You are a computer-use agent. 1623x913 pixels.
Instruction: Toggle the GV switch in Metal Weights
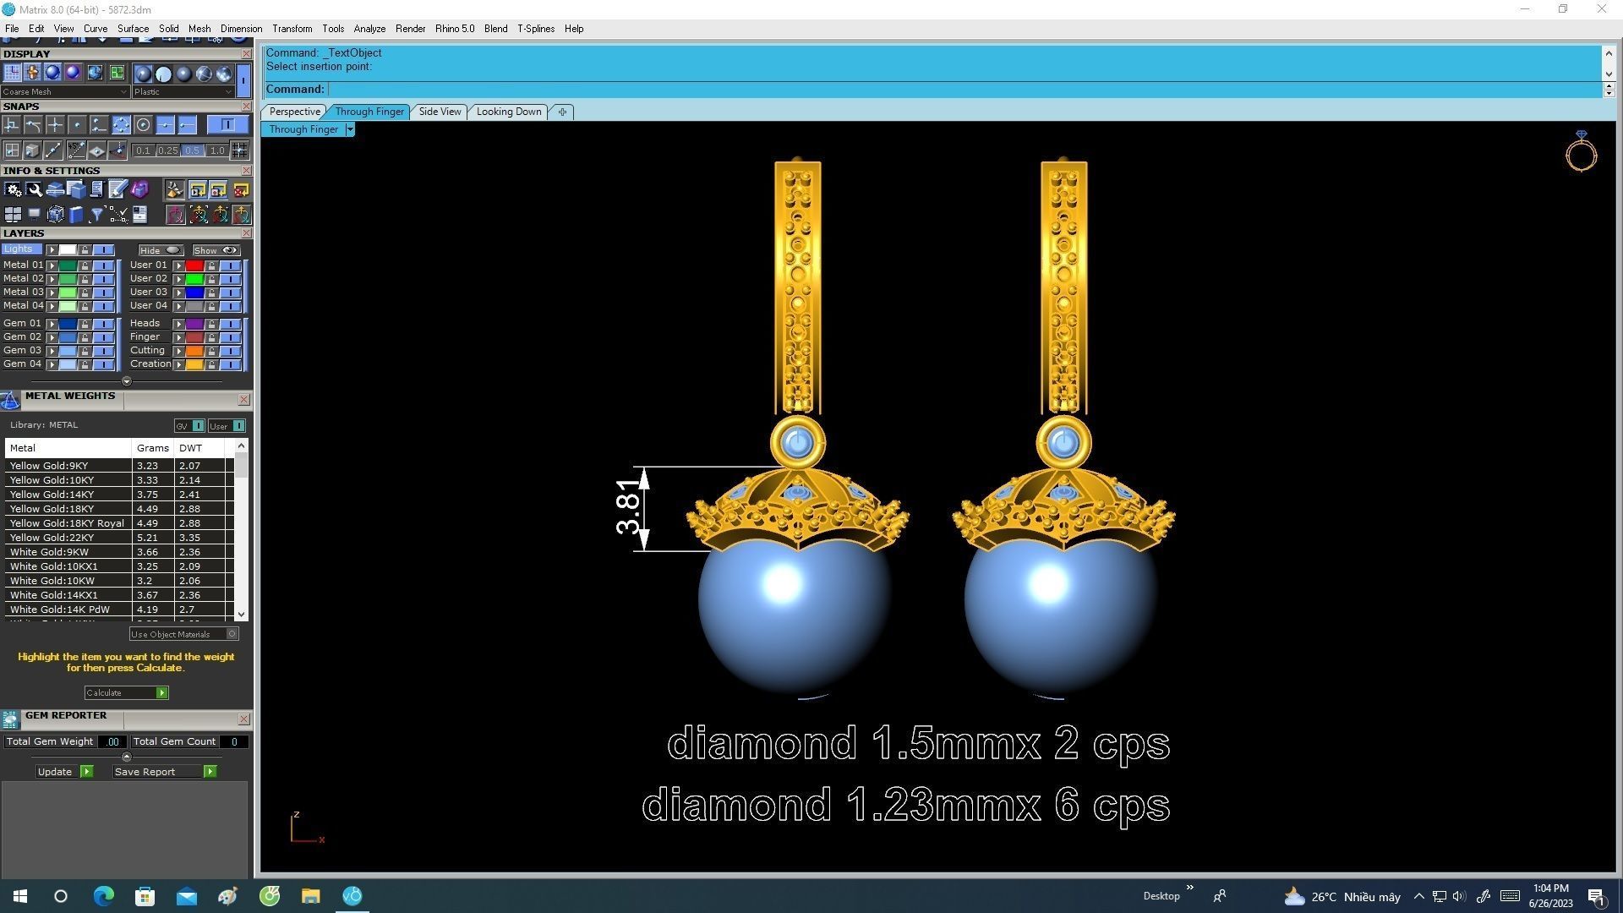[189, 426]
